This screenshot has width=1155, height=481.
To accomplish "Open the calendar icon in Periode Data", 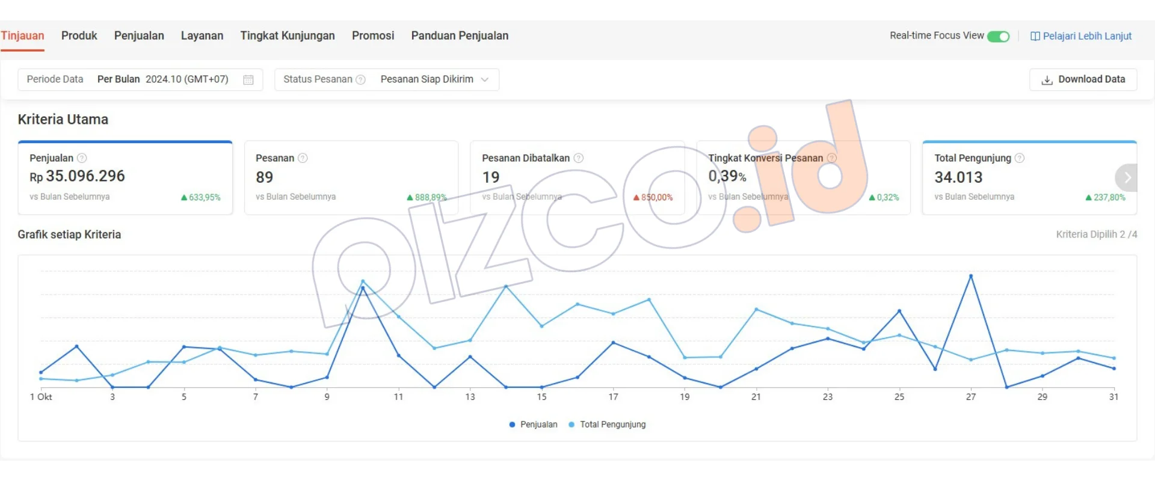I will pos(248,79).
